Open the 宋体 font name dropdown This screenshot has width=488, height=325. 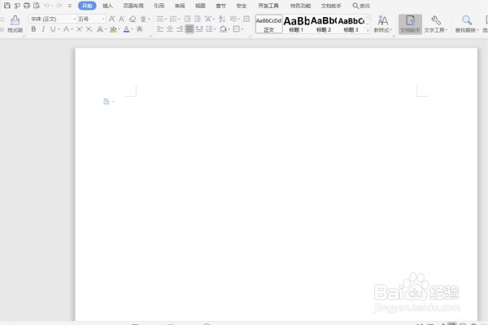pos(53,19)
